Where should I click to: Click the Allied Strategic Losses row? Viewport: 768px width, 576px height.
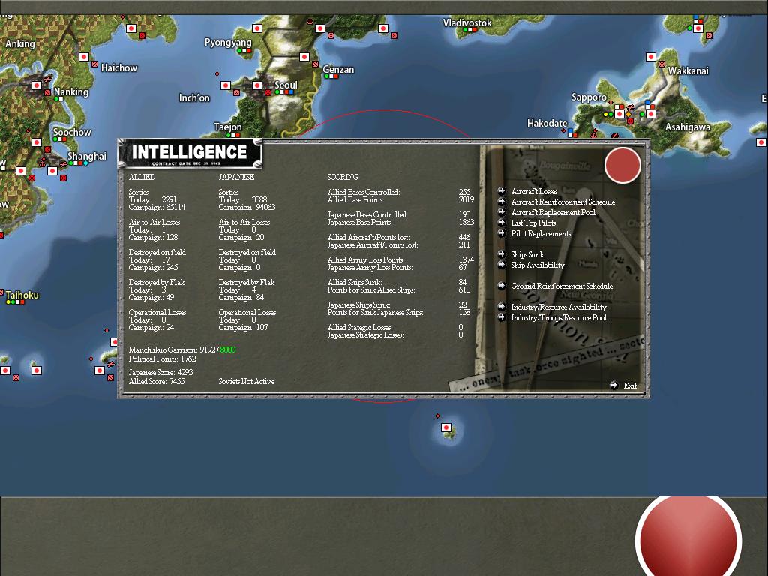pos(395,327)
